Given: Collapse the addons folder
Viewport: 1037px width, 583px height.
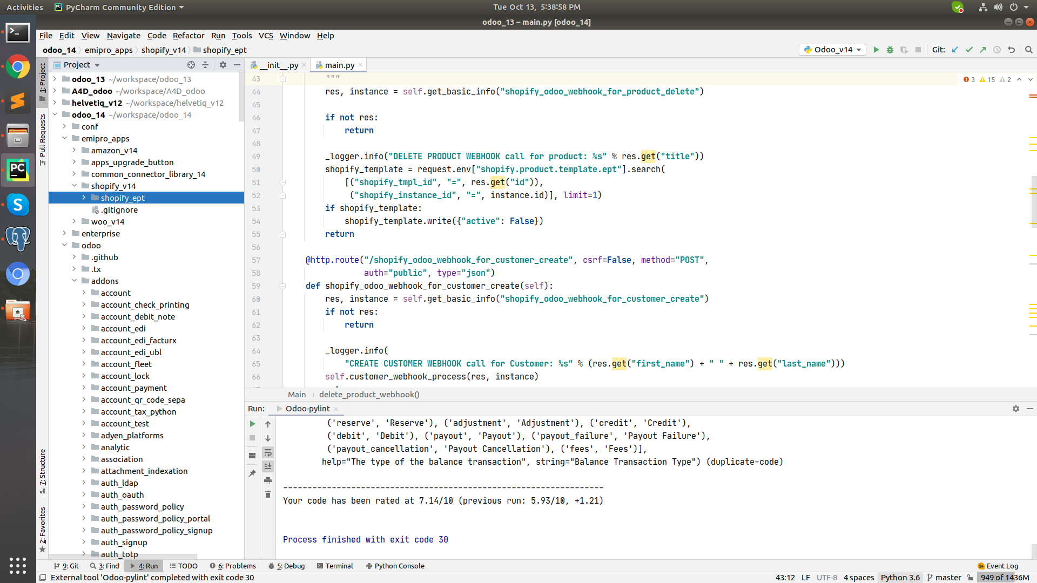Looking at the screenshot, I should click(74, 281).
